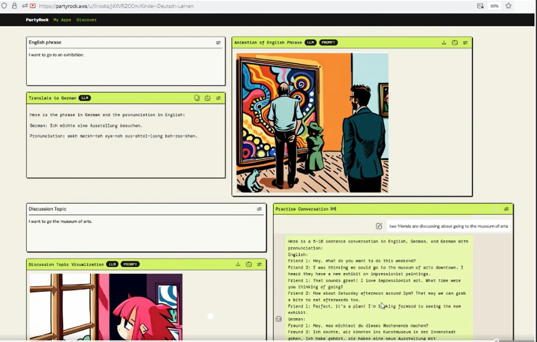
Task: Edit the museum of arts chat message
Action: click(379, 226)
